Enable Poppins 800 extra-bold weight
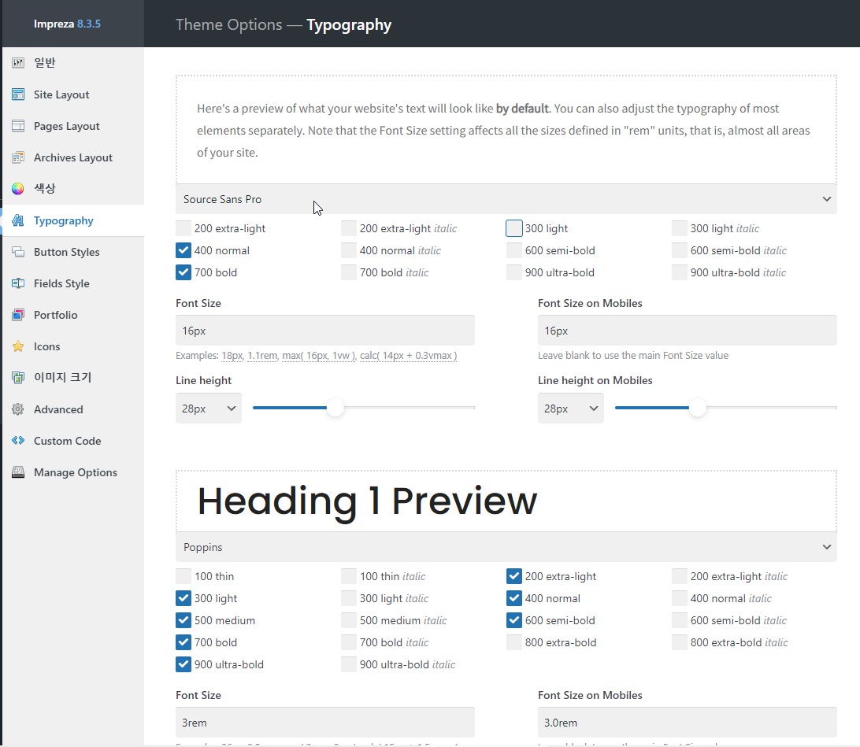Viewport: 860px width, 747px height. pos(514,642)
